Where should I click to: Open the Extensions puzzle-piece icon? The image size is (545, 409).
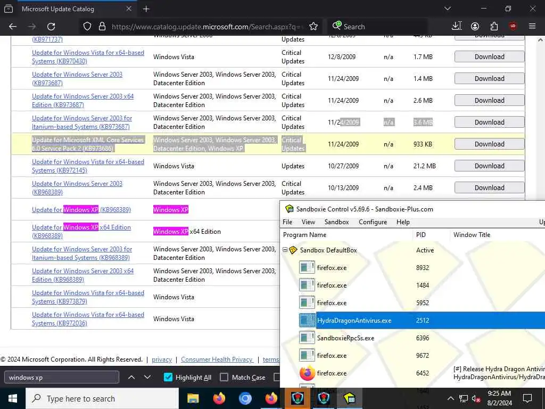(x=494, y=27)
